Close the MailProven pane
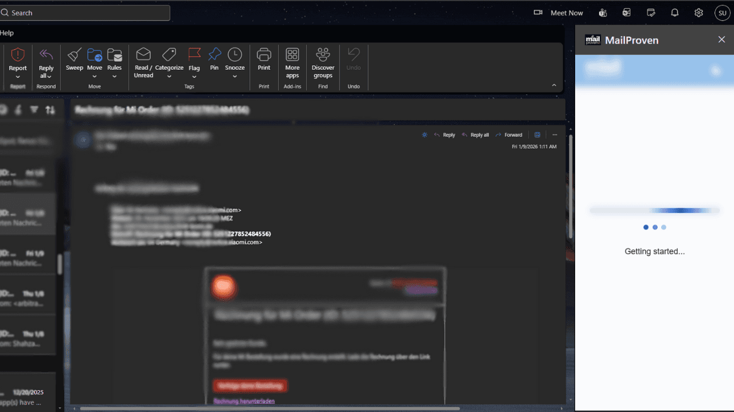734x412 pixels. [x=721, y=39]
